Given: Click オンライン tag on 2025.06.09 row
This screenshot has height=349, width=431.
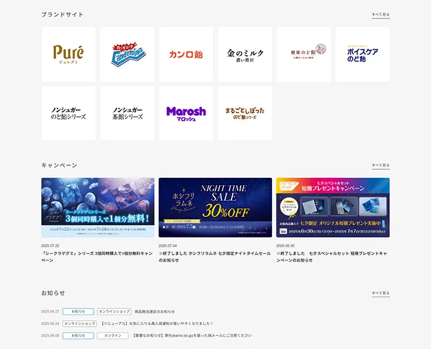Looking at the screenshot, I should coord(113,335).
